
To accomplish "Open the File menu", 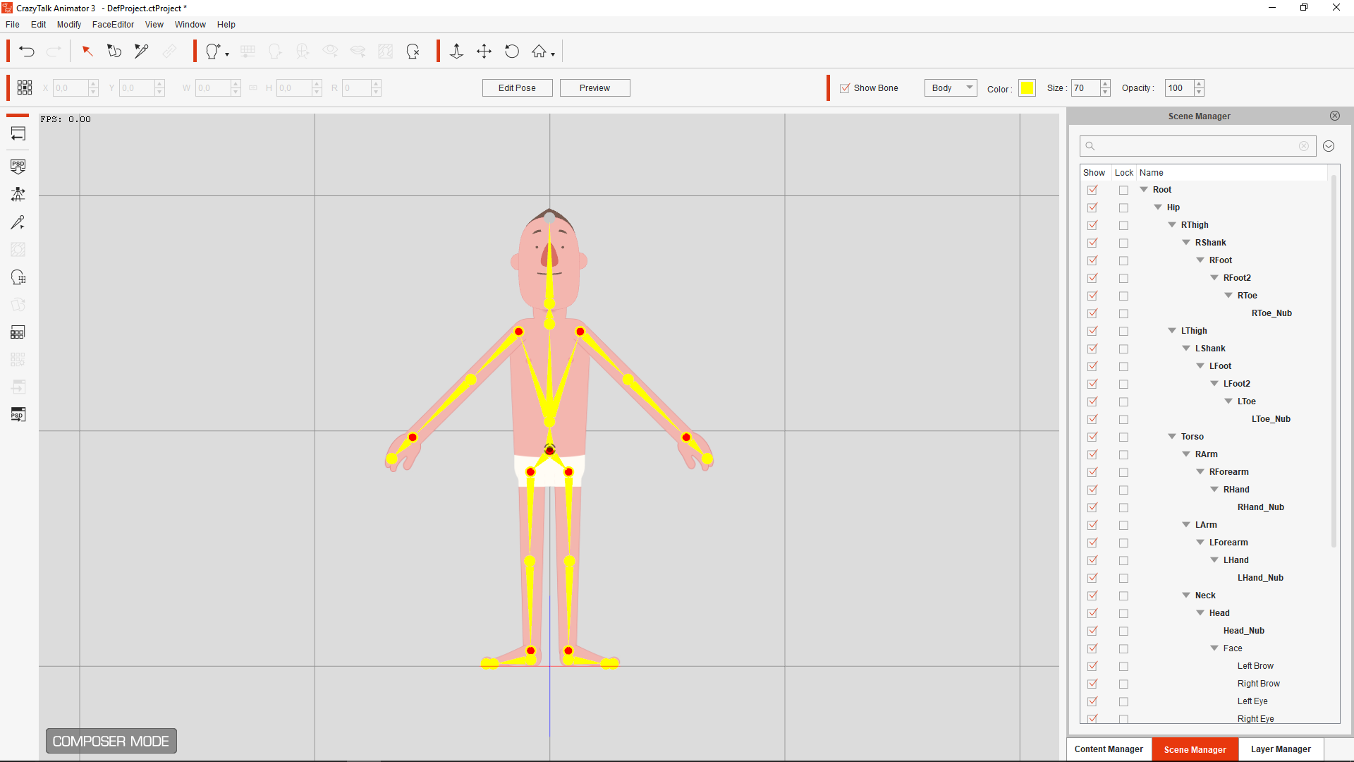I will 13,24.
